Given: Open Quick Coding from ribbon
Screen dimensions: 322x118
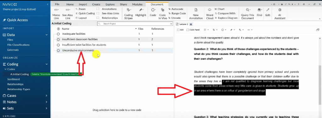Looking at the screenshot, I should click(x=85, y=13).
